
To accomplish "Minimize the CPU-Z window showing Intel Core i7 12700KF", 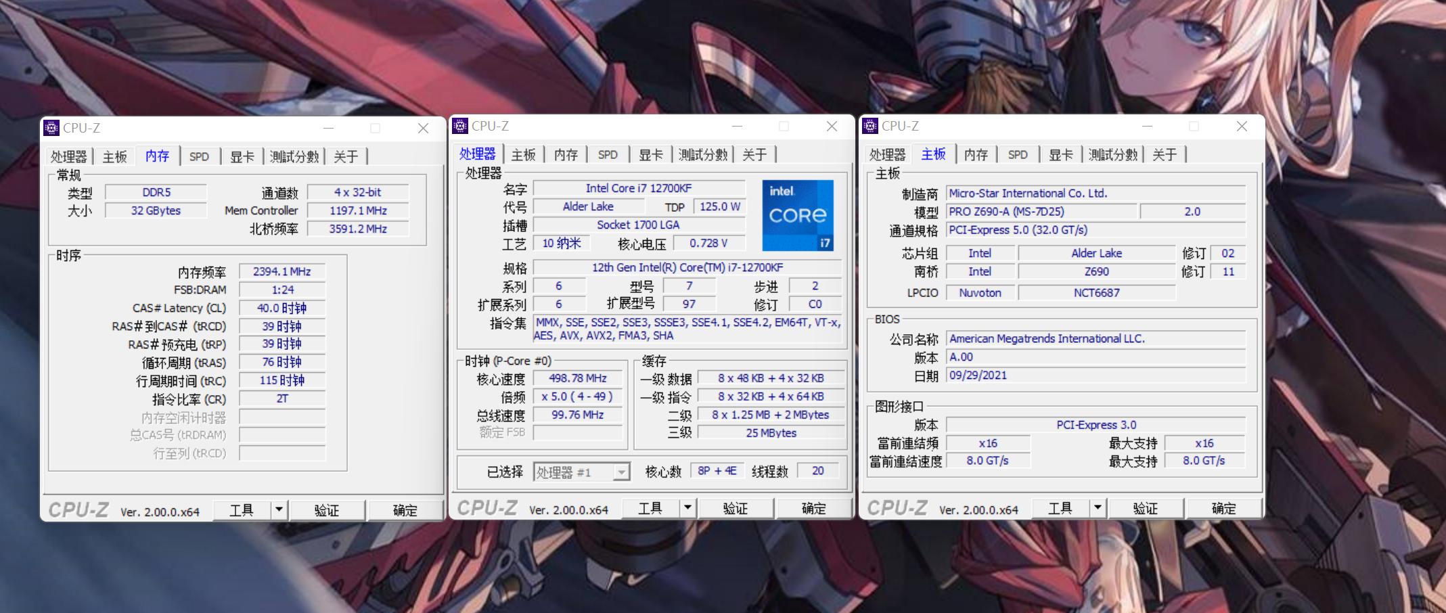I will (x=737, y=127).
